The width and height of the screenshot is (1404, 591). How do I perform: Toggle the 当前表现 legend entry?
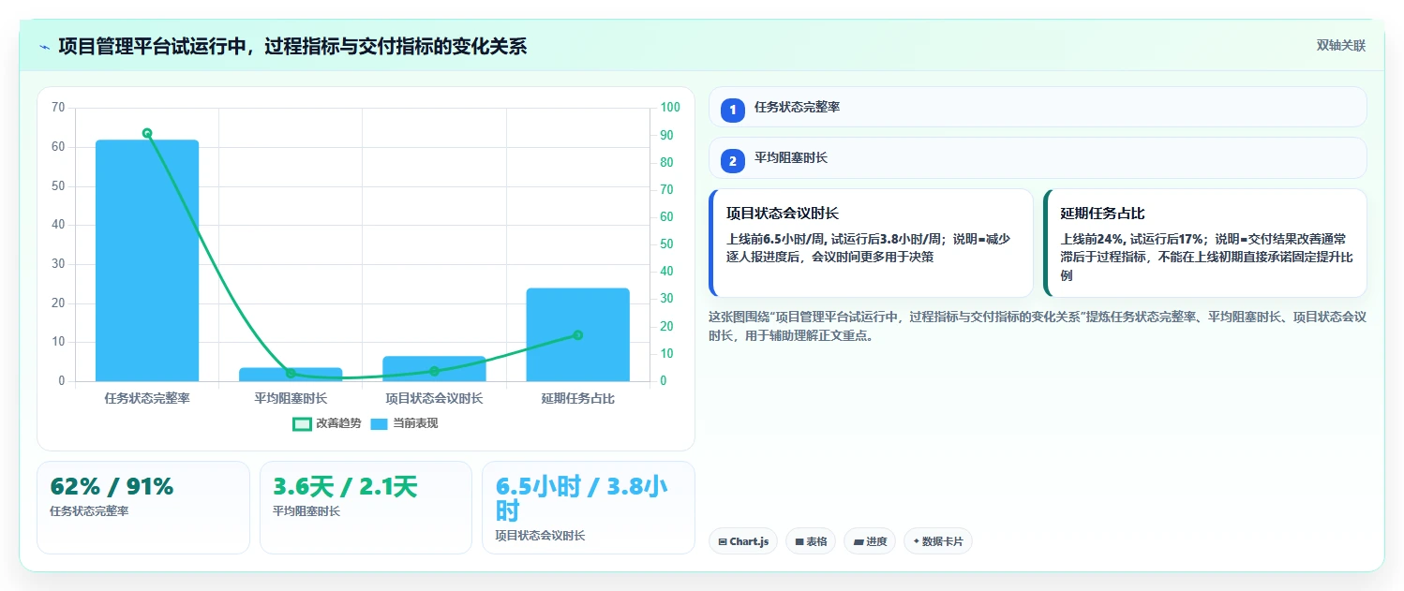[404, 423]
